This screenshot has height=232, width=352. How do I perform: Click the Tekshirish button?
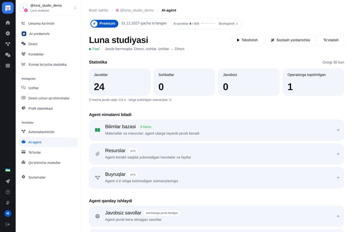point(247,40)
